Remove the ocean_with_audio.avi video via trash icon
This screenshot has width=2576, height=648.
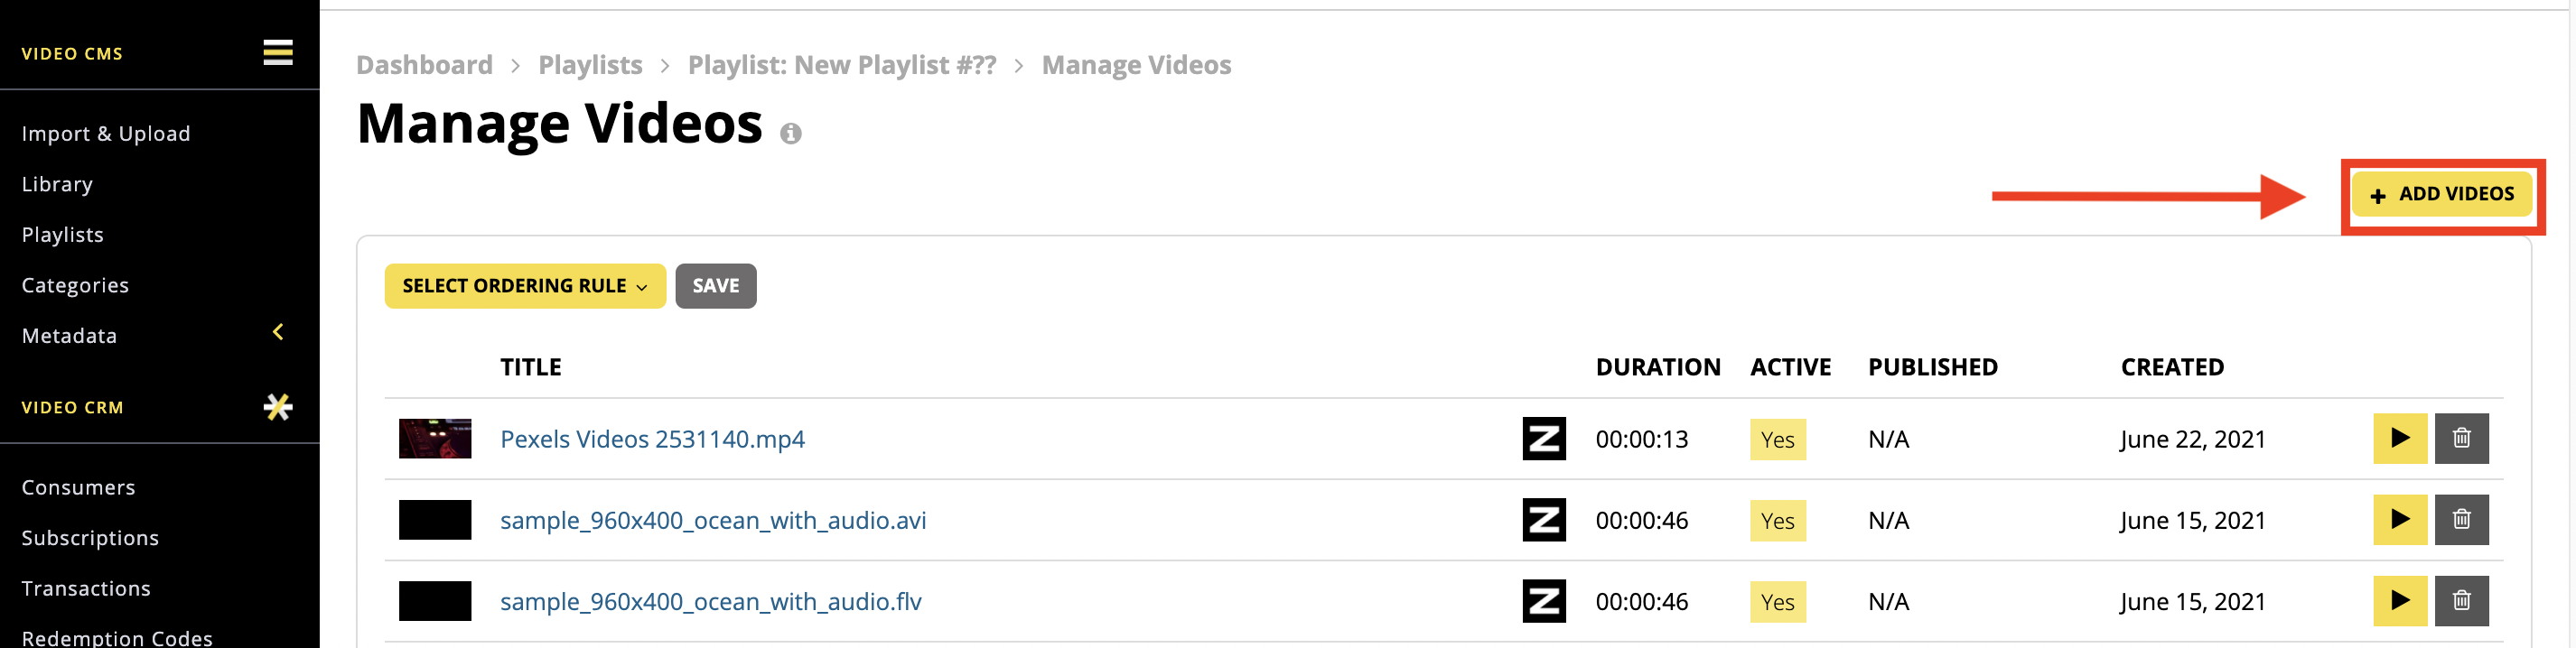[2462, 519]
